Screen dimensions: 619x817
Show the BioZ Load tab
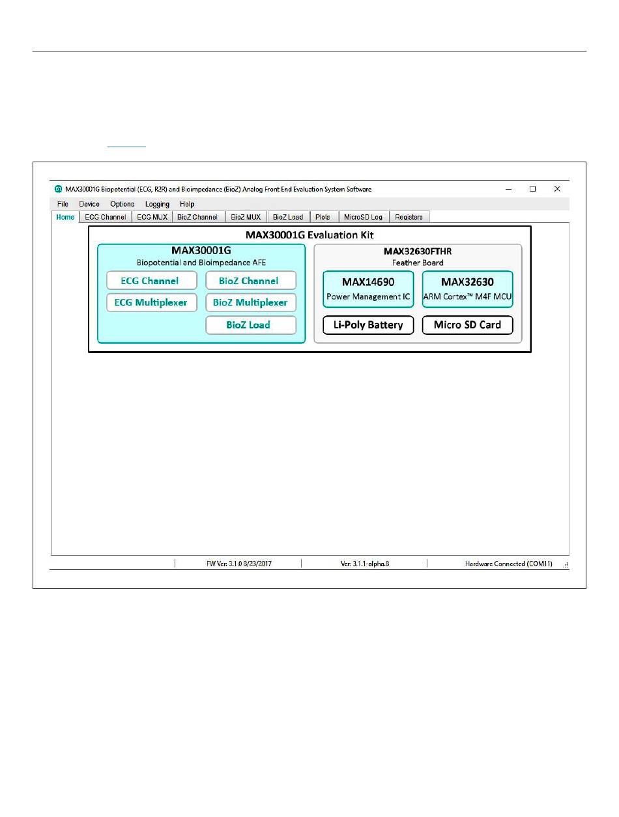coord(288,217)
